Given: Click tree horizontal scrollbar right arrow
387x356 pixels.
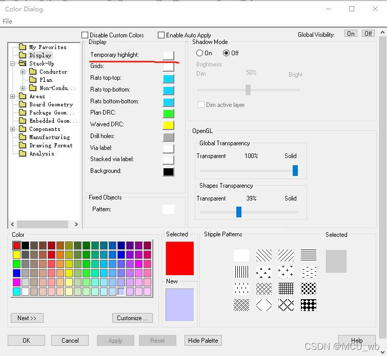Looking at the screenshot, I should coord(76,224).
